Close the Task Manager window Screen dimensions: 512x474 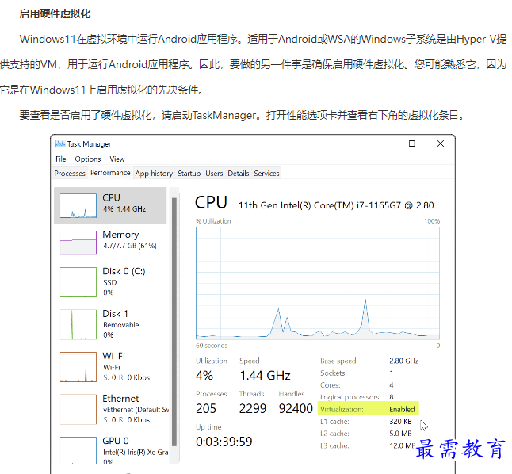click(441, 143)
